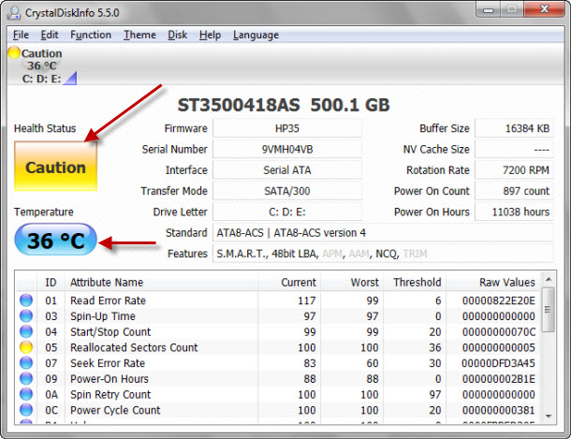Click raw value 00000000070C
Viewport: 571px width, 439px height.
(x=499, y=331)
